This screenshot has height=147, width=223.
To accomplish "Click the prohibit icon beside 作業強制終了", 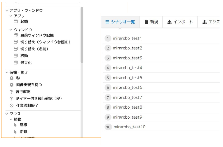I will (x=11, y=106).
